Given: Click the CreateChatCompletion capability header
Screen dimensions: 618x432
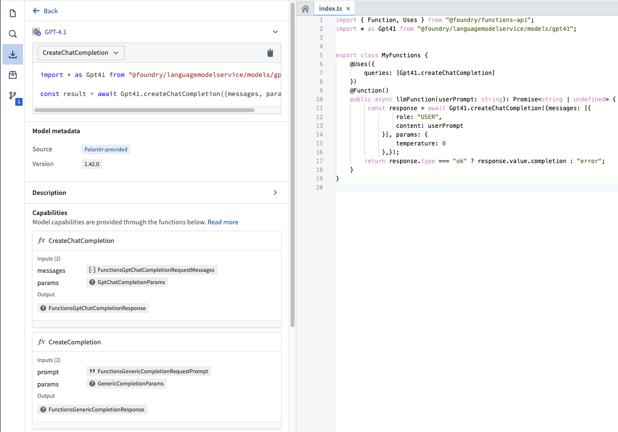Looking at the screenshot, I should click(x=157, y=240).
